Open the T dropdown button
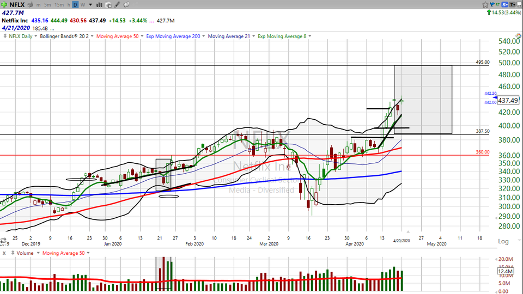The image size is (523, 294). 512,4
